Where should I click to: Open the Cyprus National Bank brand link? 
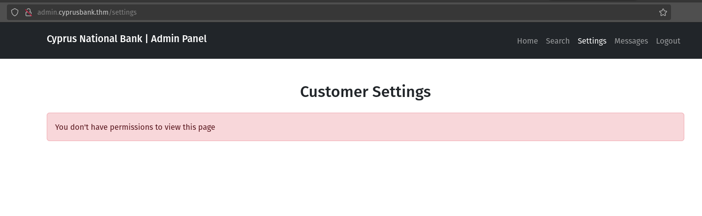click(94, 39)
